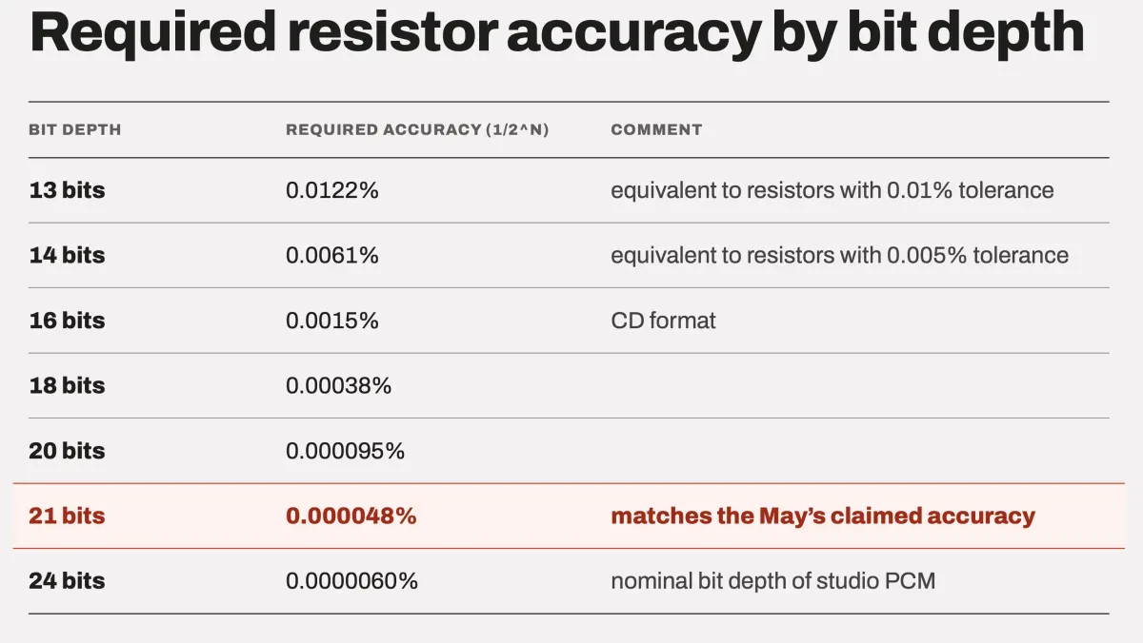Select the COMMENT column header
This screenshot has width=1143, height=643.
pyautogui.click(x=656, y=129)
